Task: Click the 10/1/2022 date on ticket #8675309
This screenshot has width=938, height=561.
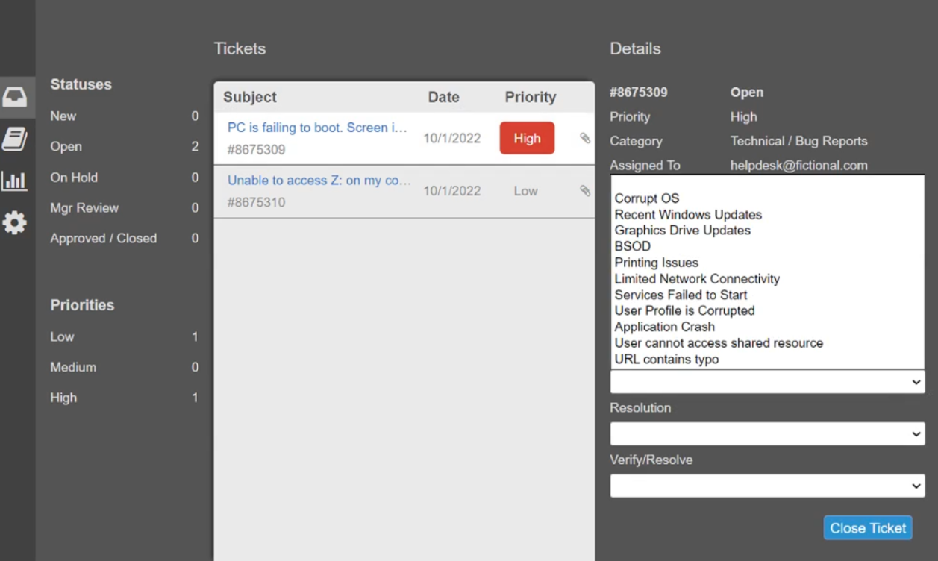Action: coord(452,138)
